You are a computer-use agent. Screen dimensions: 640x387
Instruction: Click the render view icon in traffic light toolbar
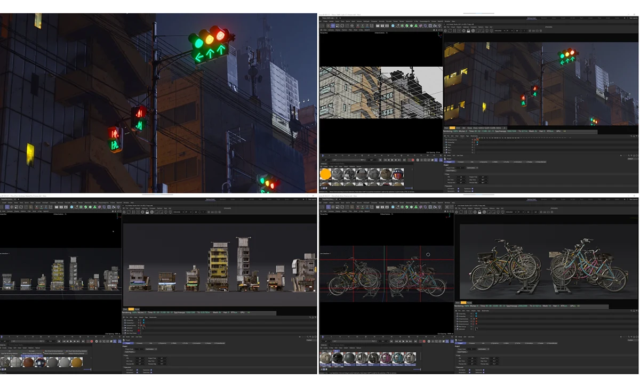click(x=378, y=26)
